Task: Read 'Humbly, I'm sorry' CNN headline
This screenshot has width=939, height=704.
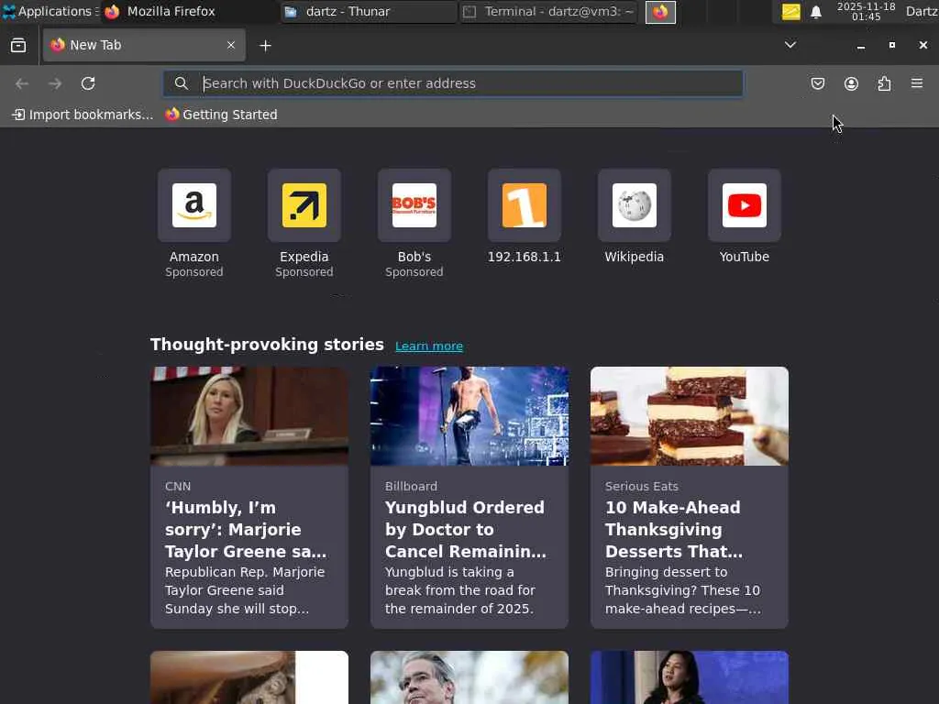Action: click(x=246, y=529)
